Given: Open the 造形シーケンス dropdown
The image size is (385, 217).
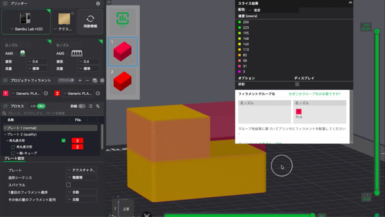Looking at the screenshot, I should pyautogui.click(x=82, y=178).
